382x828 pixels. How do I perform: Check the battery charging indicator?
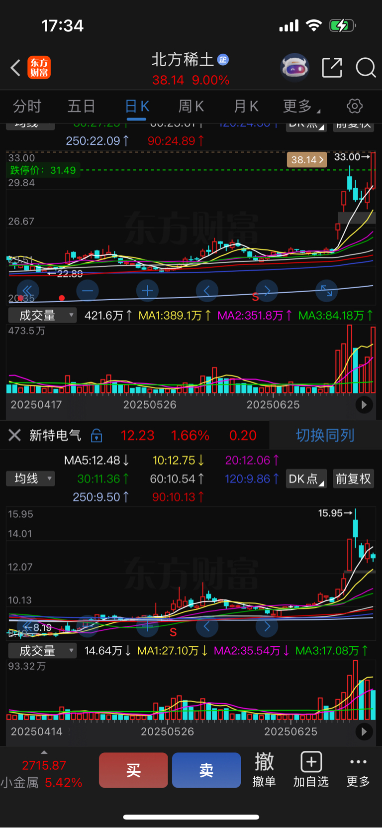[343, 25]
